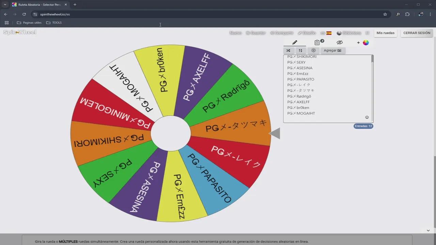436x245 pixels.
Task: Click the entries list scrollbar thumb
Action: [x=372, y=59]
